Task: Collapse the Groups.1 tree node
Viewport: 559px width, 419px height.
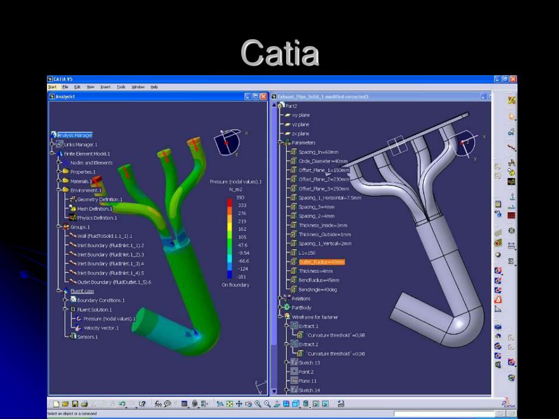Action: point(59,227)
